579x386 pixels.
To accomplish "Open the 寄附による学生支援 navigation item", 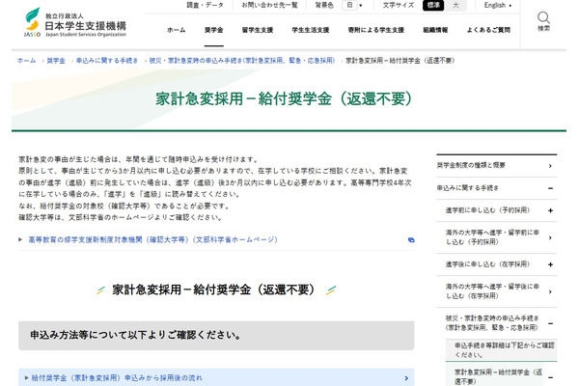I will point(376,30).
